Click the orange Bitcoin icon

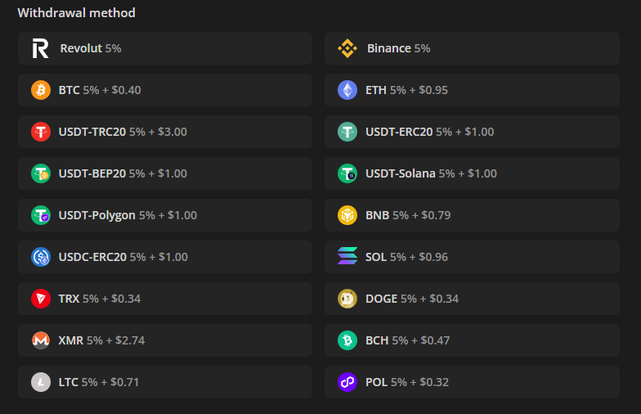pyautogui.click(x=41, y=90)
